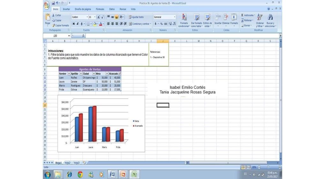Image resolution: width=319 pixels, height=179 pixels.
Task: Select the Copiar formato paintbrush
Action: click(x=54, y=25)
